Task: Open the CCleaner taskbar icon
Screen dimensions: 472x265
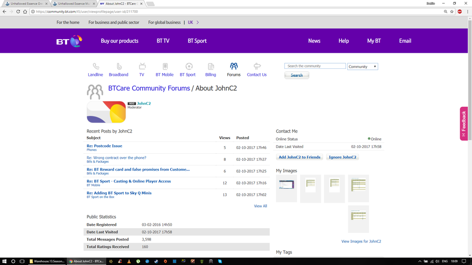Action: coord(120,261)
